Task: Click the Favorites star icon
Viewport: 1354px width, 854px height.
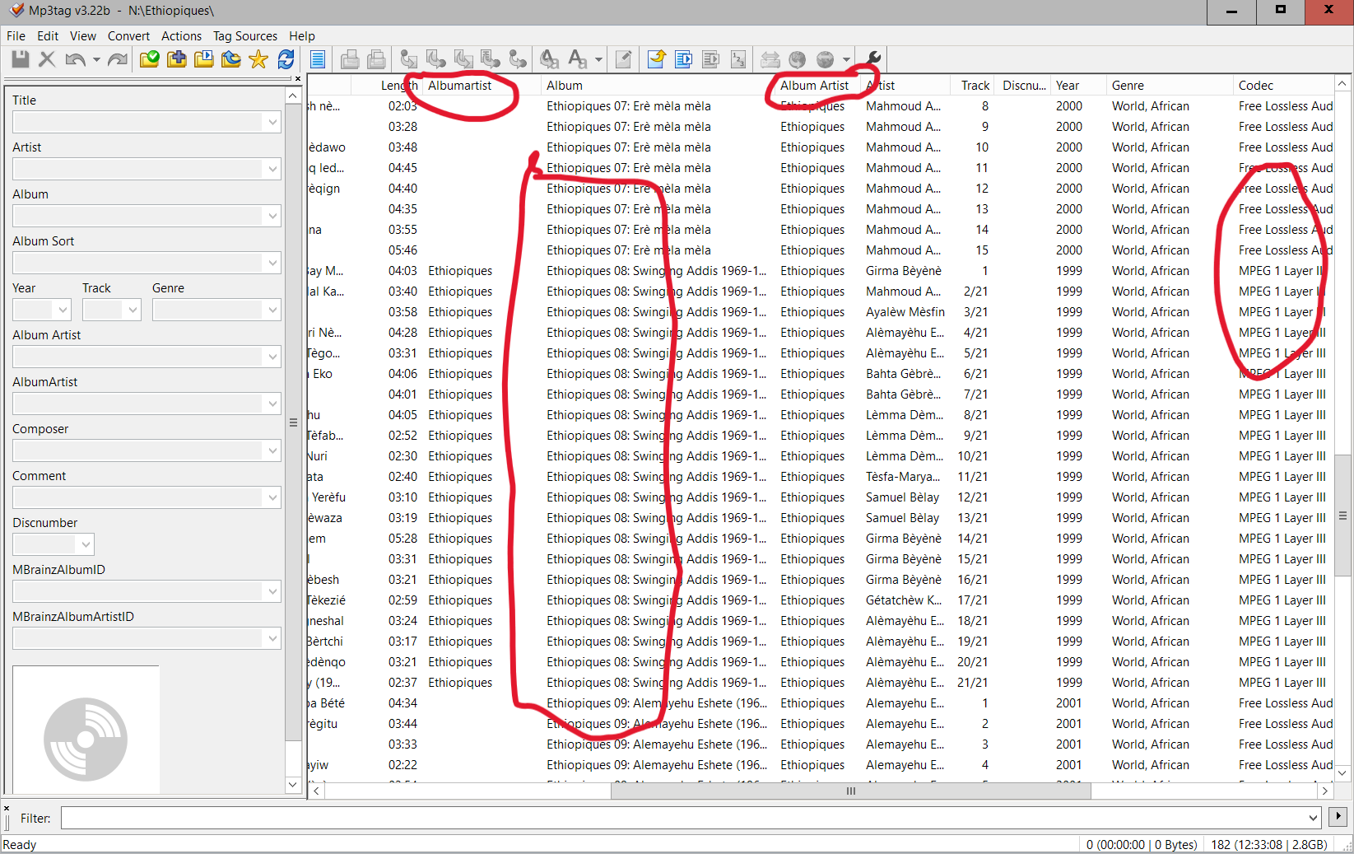Action: pyautogui.click(x=258, y=59)
